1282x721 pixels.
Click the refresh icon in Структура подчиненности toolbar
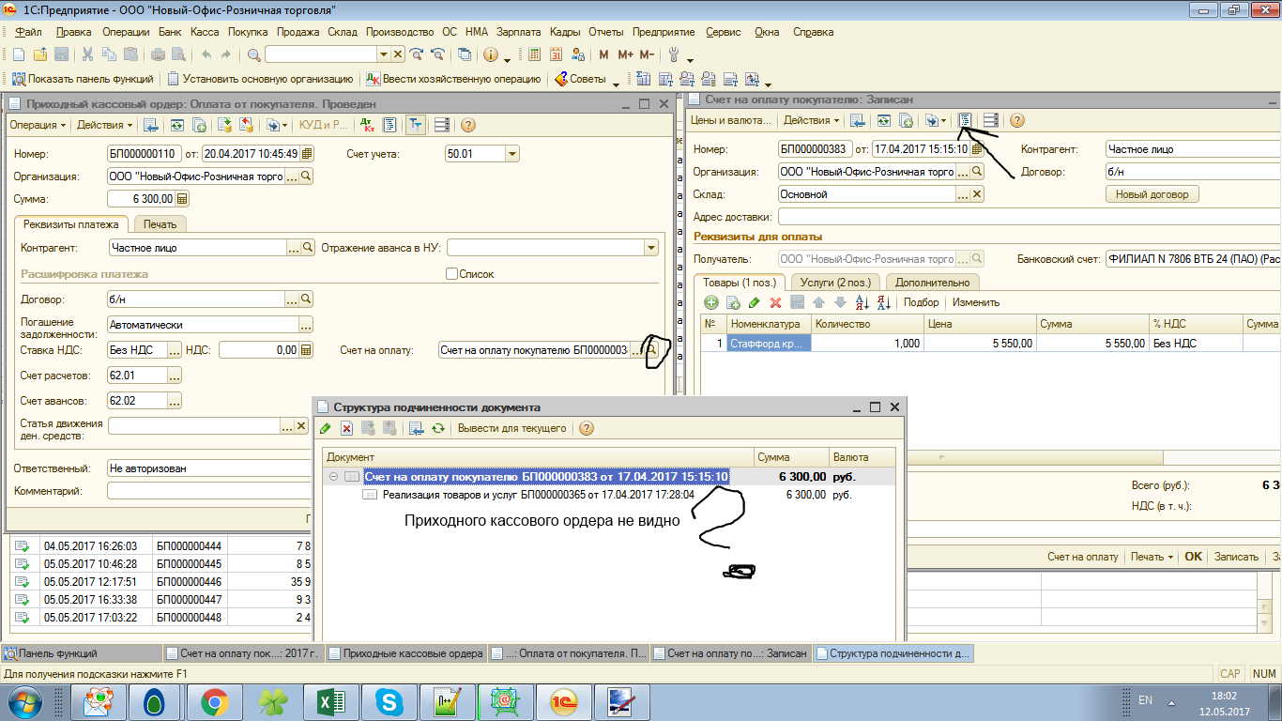(x=437, y=428)
